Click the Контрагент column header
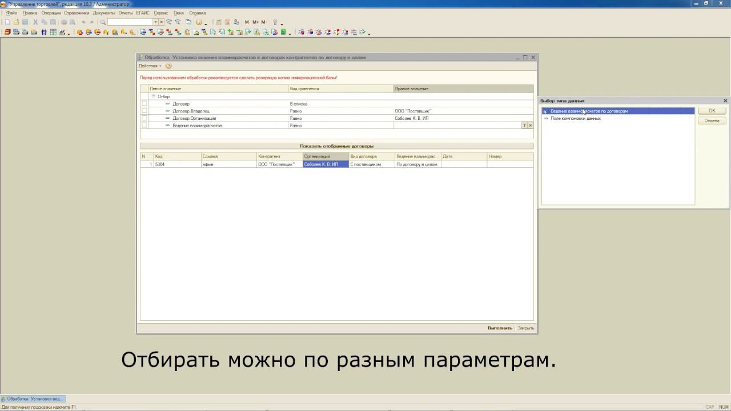 pyautogui.click(x=279, y=156)
